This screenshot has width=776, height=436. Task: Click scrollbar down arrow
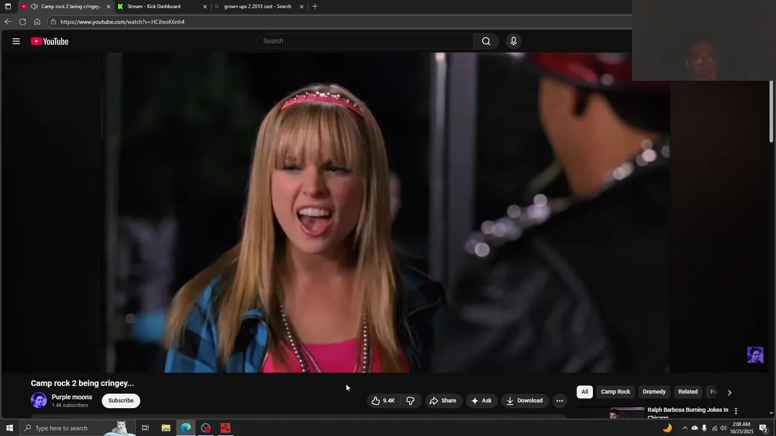coord(771,413)
